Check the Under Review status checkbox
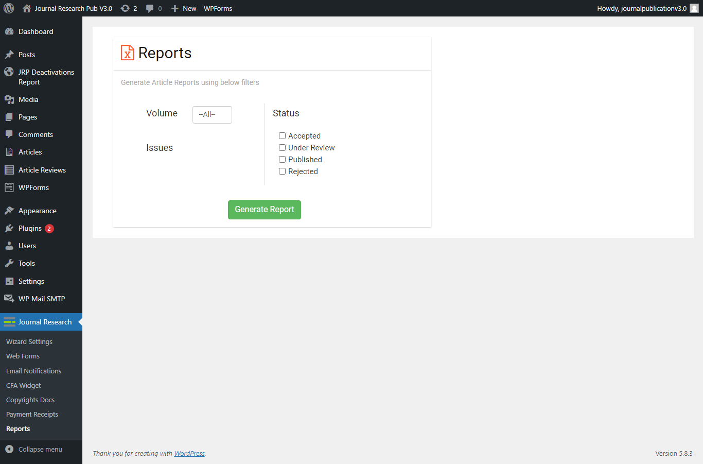The width and height of the screenshot is (703, 464). pos(282,148)
